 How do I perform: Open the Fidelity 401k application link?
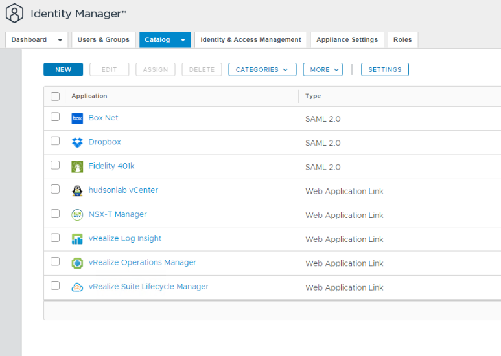[x=111, y=166]
